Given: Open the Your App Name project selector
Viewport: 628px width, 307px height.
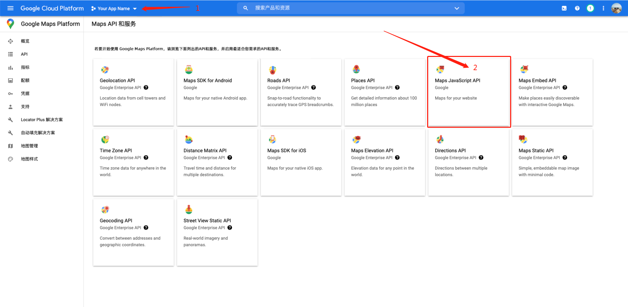Looking at the screenshot, I should (x=114, y=8).
